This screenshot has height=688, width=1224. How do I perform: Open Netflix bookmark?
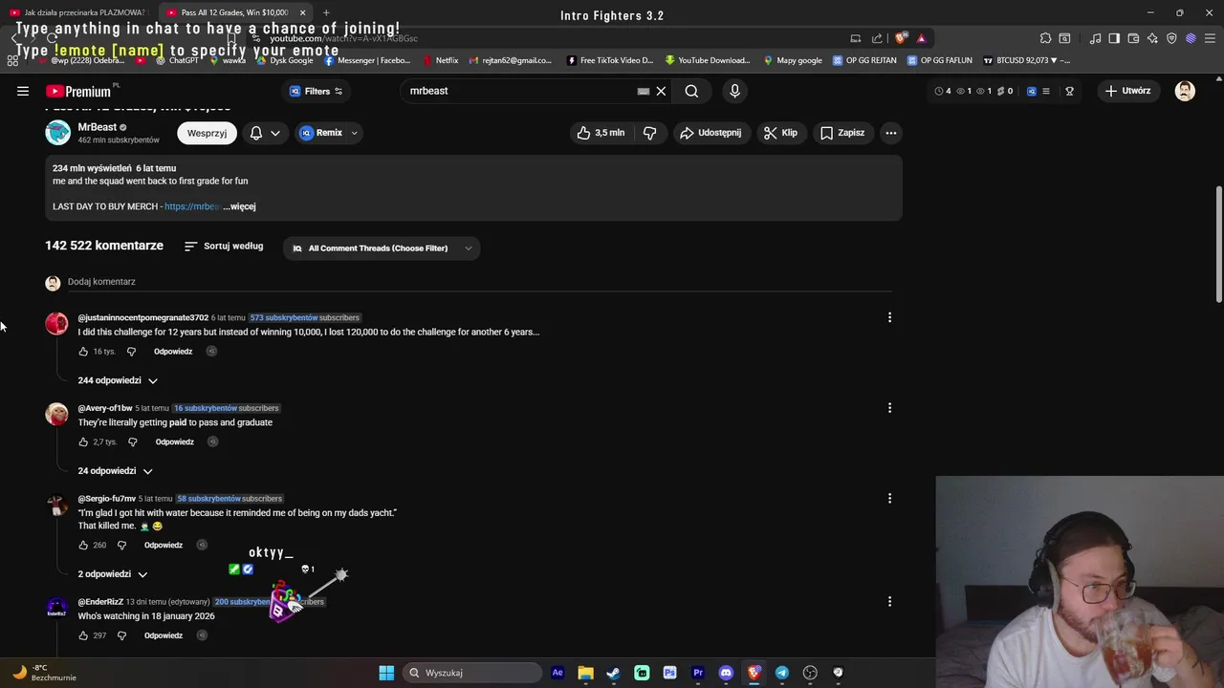[440, 60]
